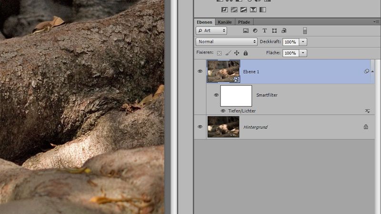Click the Fläche fill percentage field

tap(290, 53)
